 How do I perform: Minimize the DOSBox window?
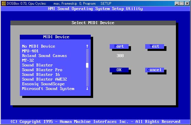tap(177, 4)
